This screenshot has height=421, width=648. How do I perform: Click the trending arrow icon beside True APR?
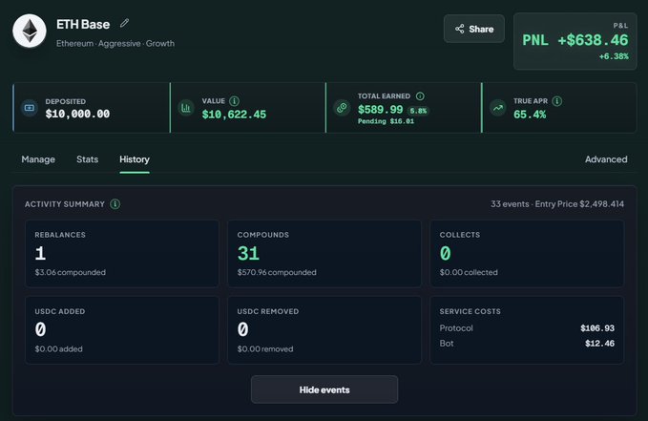(498, 108)
